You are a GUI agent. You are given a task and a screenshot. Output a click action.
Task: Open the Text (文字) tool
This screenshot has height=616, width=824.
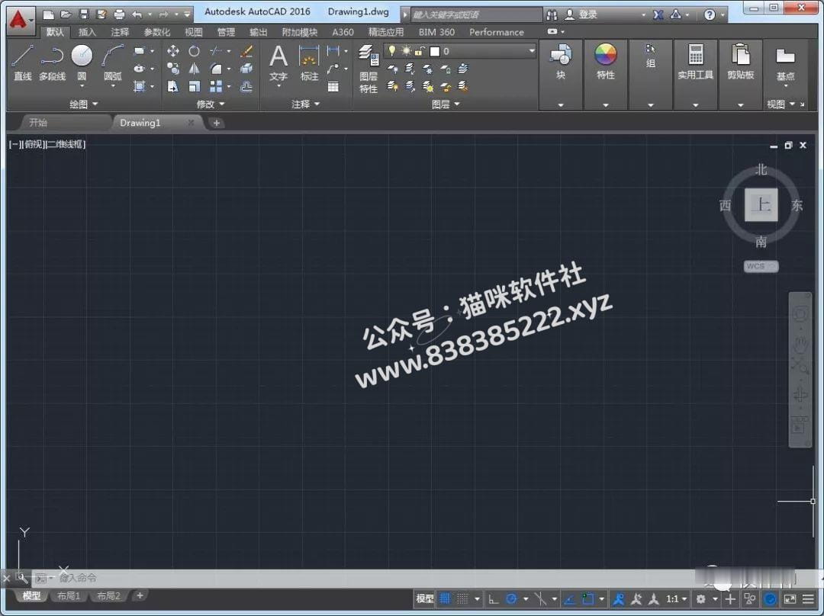(x=278, y=63)
